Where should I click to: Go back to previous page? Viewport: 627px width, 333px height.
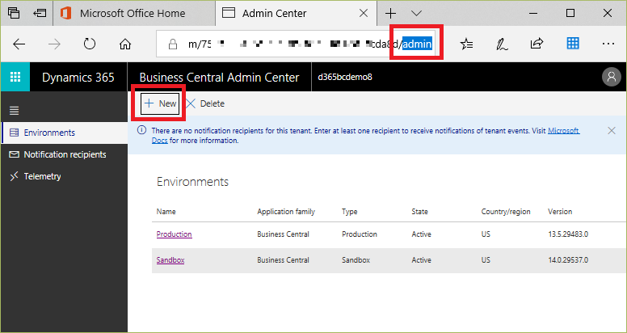pyautogui.click(x=19, y=44)
